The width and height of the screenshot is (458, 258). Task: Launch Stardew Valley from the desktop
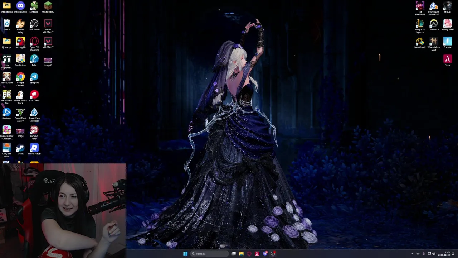[x=20, y=26]
